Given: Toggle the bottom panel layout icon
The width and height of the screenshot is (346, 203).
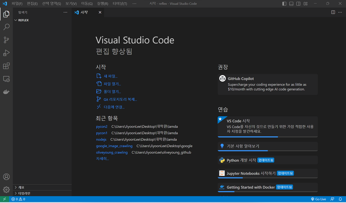Looking at the screenshot, I should 291,4.
